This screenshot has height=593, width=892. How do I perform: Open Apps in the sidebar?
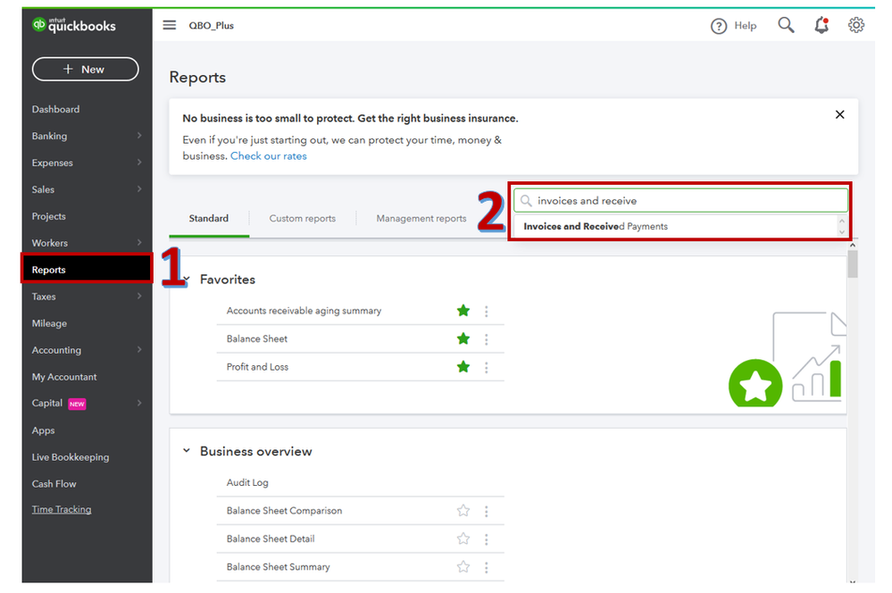[x=43, y=430]
